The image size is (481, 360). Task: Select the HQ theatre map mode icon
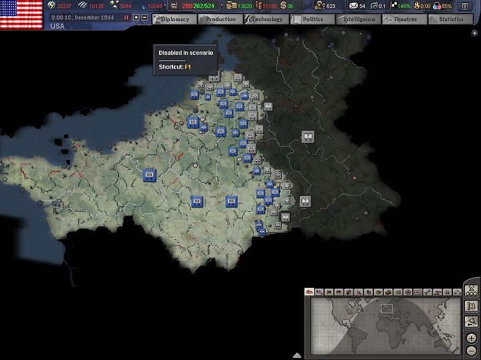tap(418, 292)
